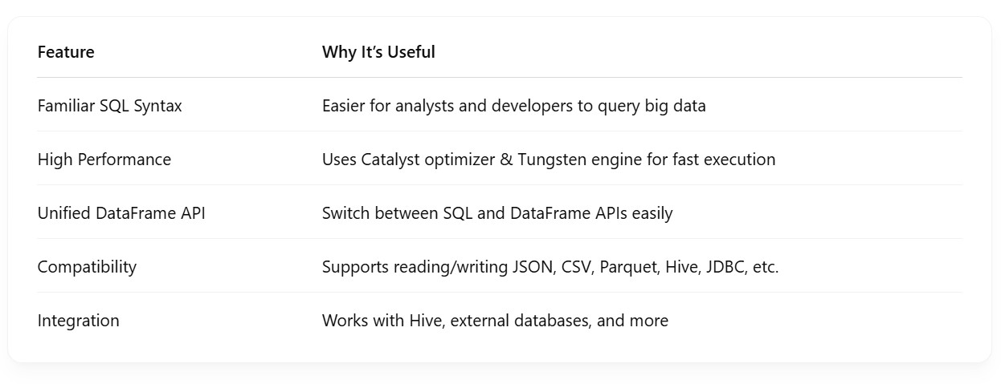1001x384 pixels.
Task: Click the 'Supports reading/writing JSON' description
Action: pyautogui.click(x=438, y=267)
